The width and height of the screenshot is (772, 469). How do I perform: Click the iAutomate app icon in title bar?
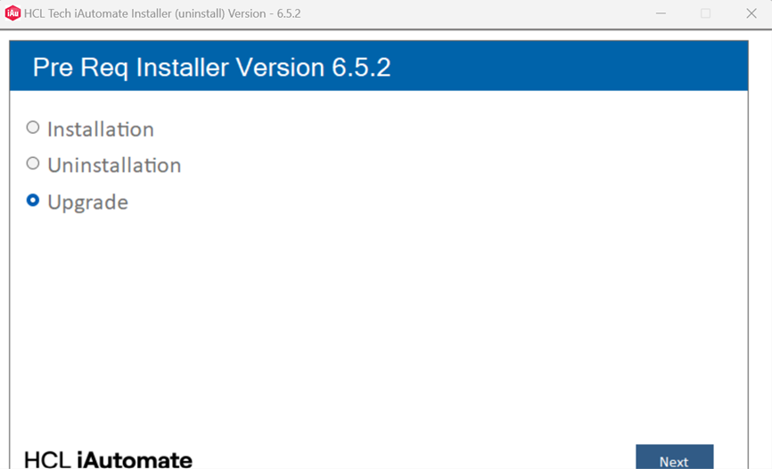(x=12, y=13)
